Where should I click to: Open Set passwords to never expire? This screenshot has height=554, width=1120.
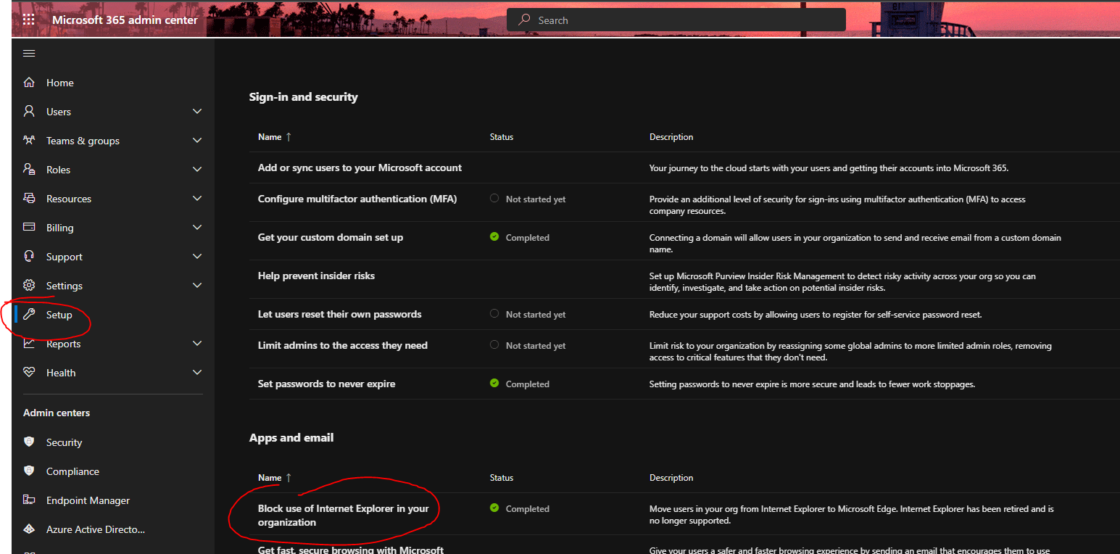click(327, 384)
